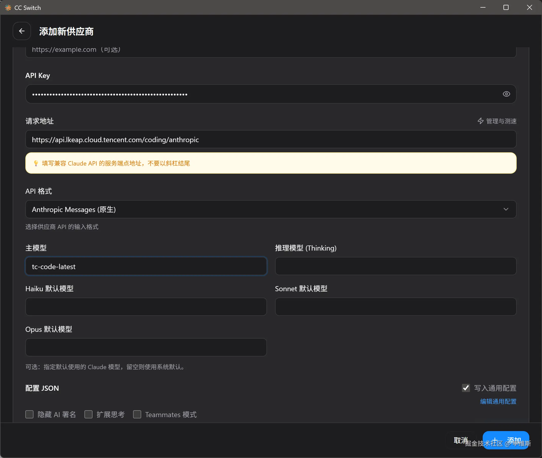Click the CC Switch app logo
The height and width of the screenshot is (458, 542).
[8, 8]
